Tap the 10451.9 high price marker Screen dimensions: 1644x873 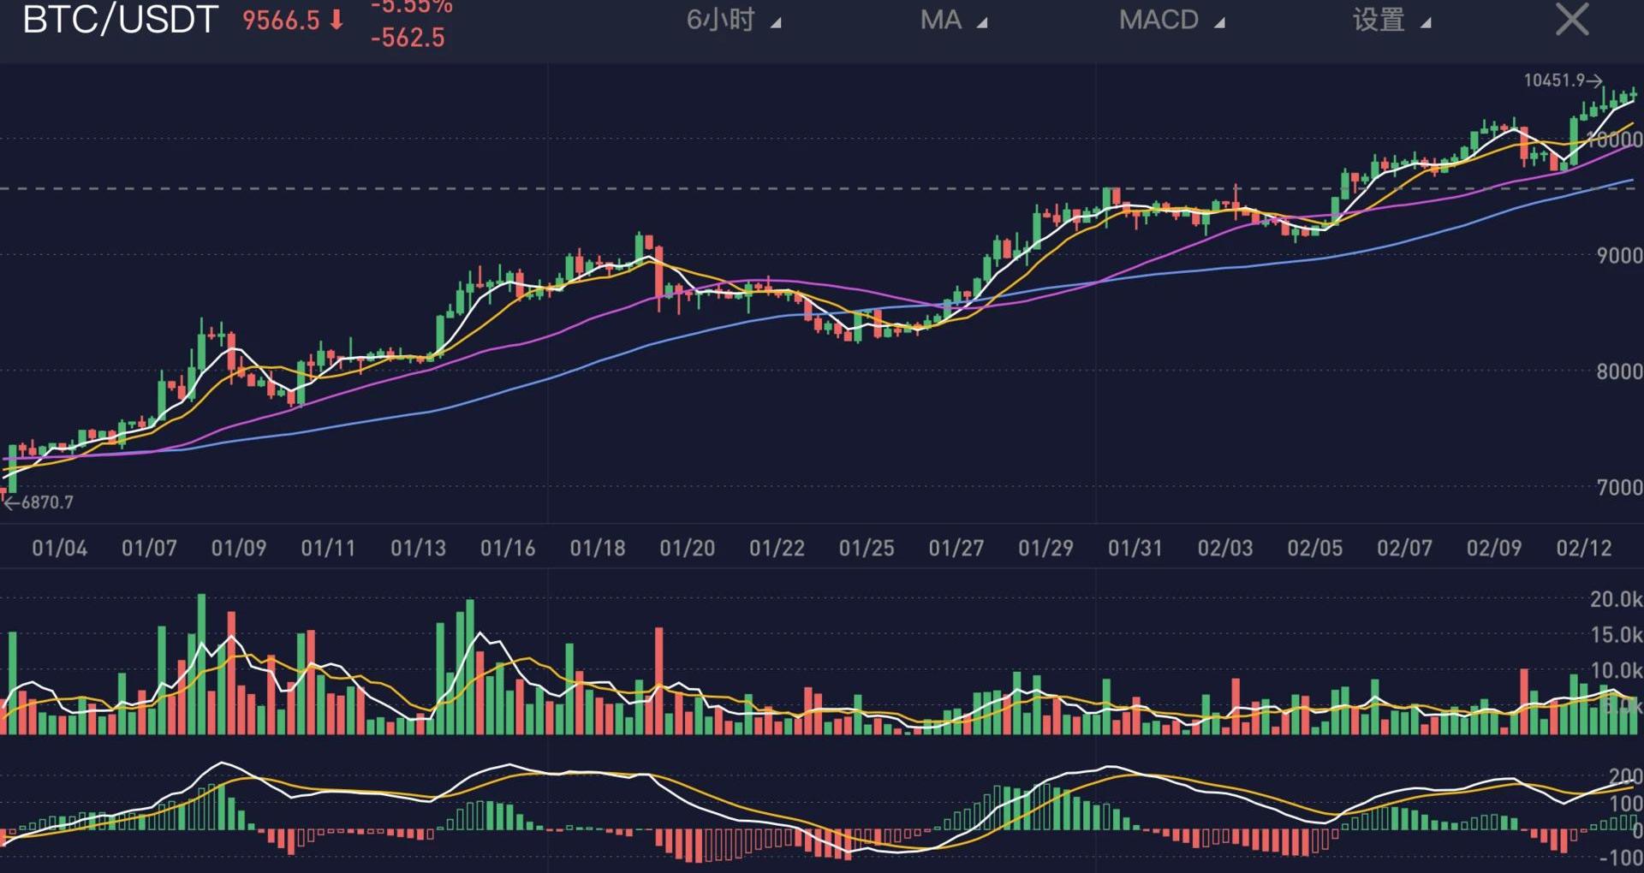click(x=1554, y=80)
